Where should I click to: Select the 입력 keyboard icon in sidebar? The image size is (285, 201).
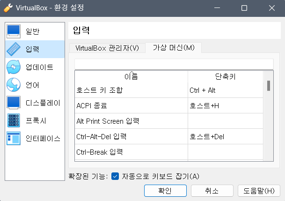click(14, 49)
